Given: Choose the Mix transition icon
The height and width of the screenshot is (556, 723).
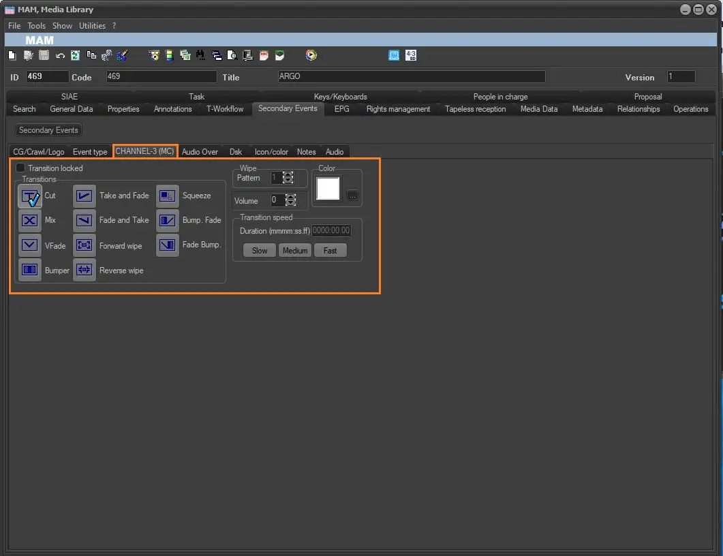Looking at the screenshot, I should point(30,220).
